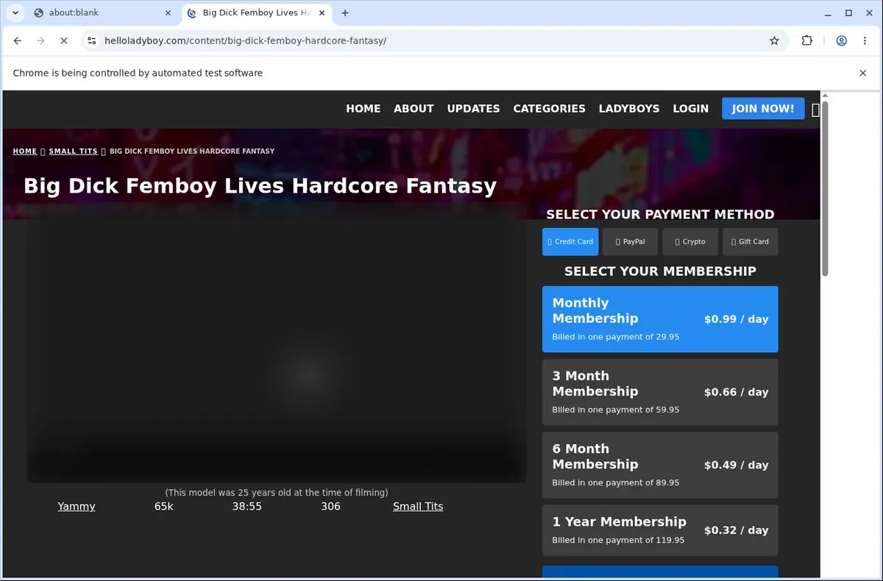The width and height of the screenshot is (883, 581).
Task: Select the PayPal payment method
Action: coord(631,242)
